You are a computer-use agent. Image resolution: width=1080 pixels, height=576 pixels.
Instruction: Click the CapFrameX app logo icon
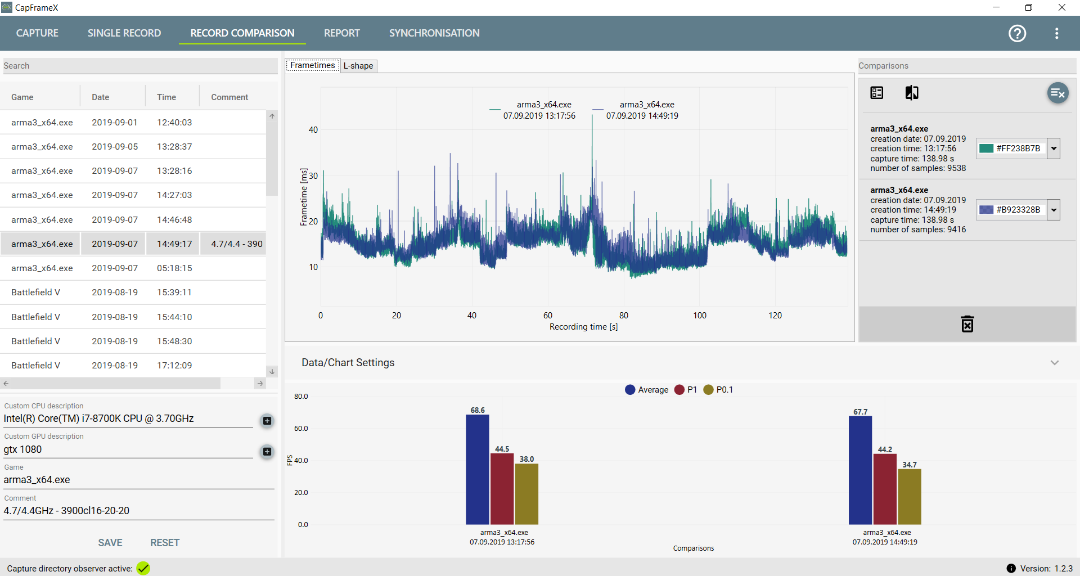[7, 7]
